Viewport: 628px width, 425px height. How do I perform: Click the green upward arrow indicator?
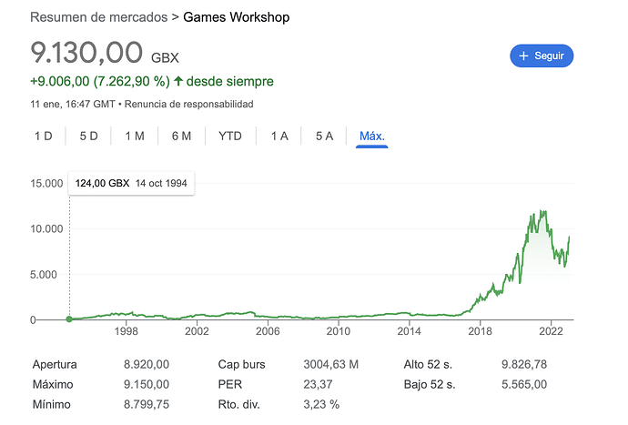pyautogui.click(x=178, y=81)
